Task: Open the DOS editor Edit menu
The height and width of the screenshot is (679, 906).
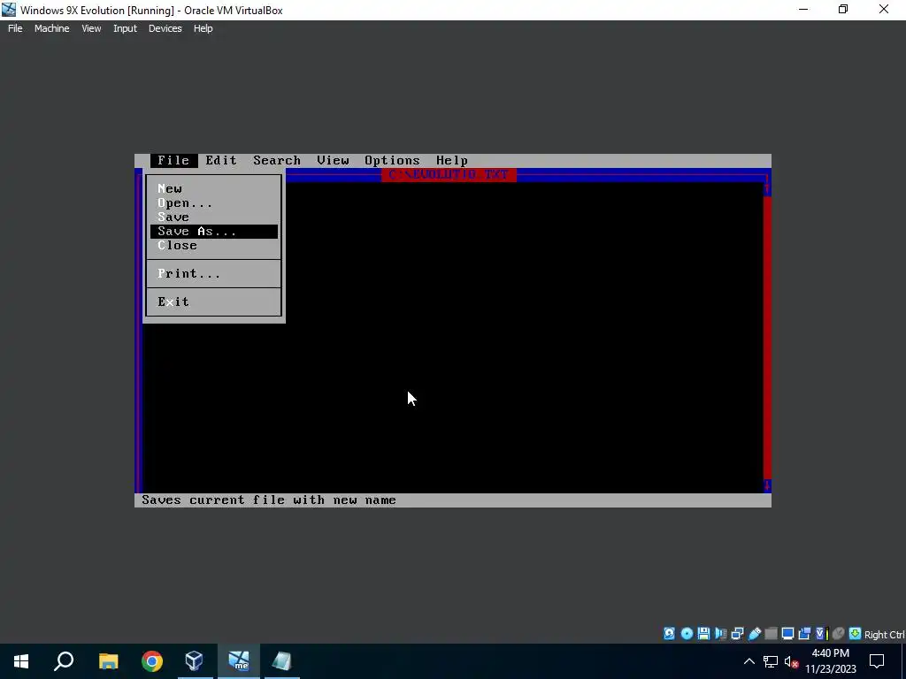Action: point(221,161)
